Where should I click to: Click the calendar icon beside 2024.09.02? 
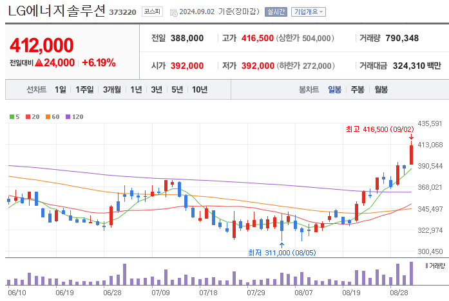click(173, 12)
